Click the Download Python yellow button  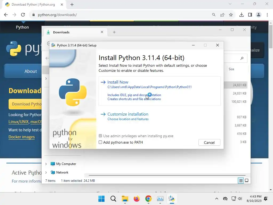25,104
